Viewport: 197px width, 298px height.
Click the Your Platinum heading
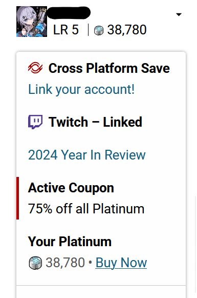click(70, 242)
